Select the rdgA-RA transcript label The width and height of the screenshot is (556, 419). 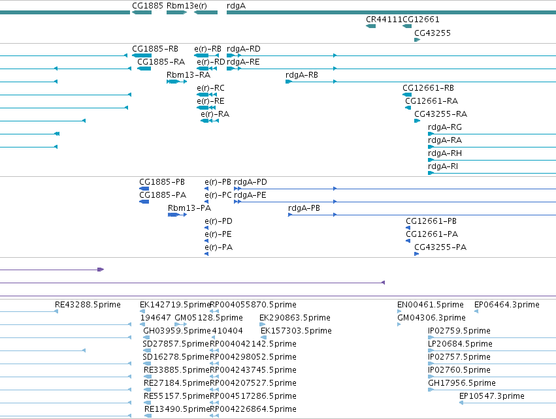point(445,140)
